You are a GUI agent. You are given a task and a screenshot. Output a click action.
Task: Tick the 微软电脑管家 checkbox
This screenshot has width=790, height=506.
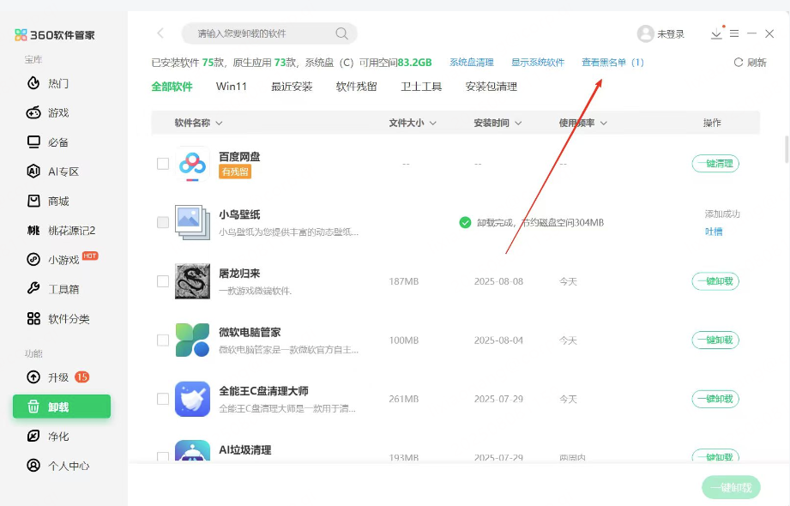coord(163,340)
